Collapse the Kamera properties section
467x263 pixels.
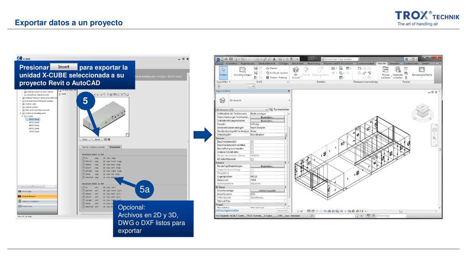(285, 163)
